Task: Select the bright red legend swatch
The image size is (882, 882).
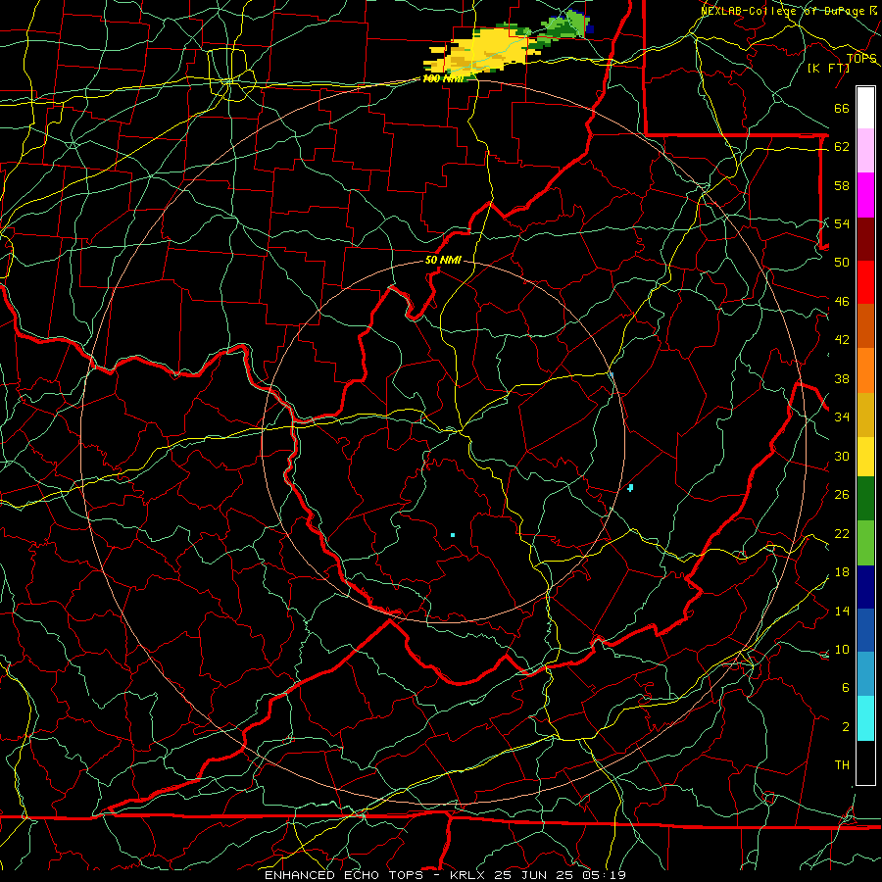Action: point(865,282)
